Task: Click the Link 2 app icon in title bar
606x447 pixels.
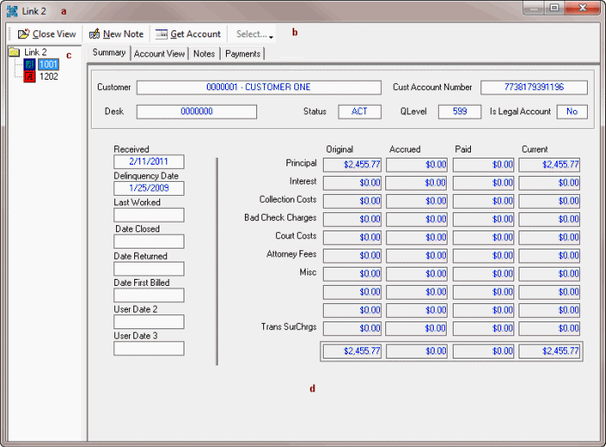Action: (12, 10)
